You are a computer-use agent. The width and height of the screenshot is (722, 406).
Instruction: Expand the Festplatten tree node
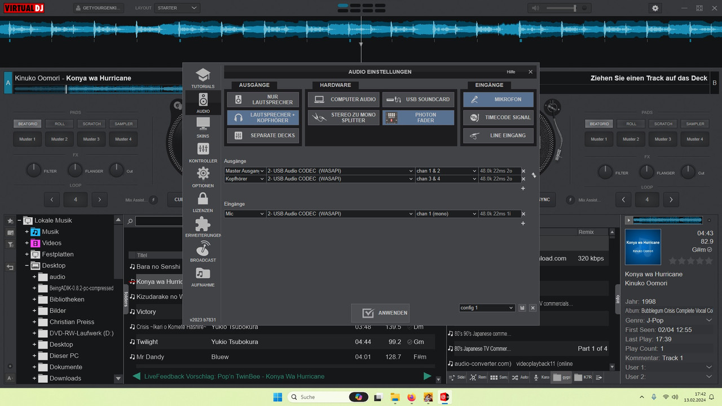(x=27, y=254)
